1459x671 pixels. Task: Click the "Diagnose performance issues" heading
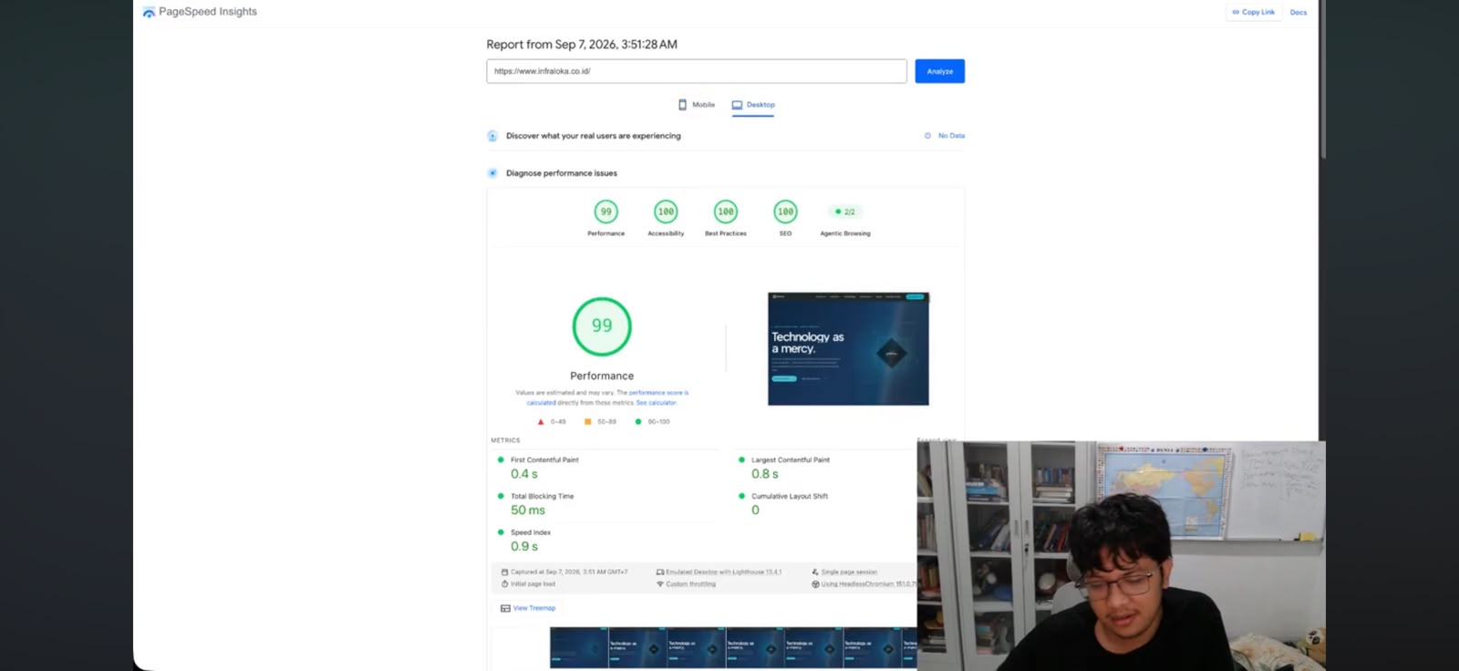(x=562, y=173)
